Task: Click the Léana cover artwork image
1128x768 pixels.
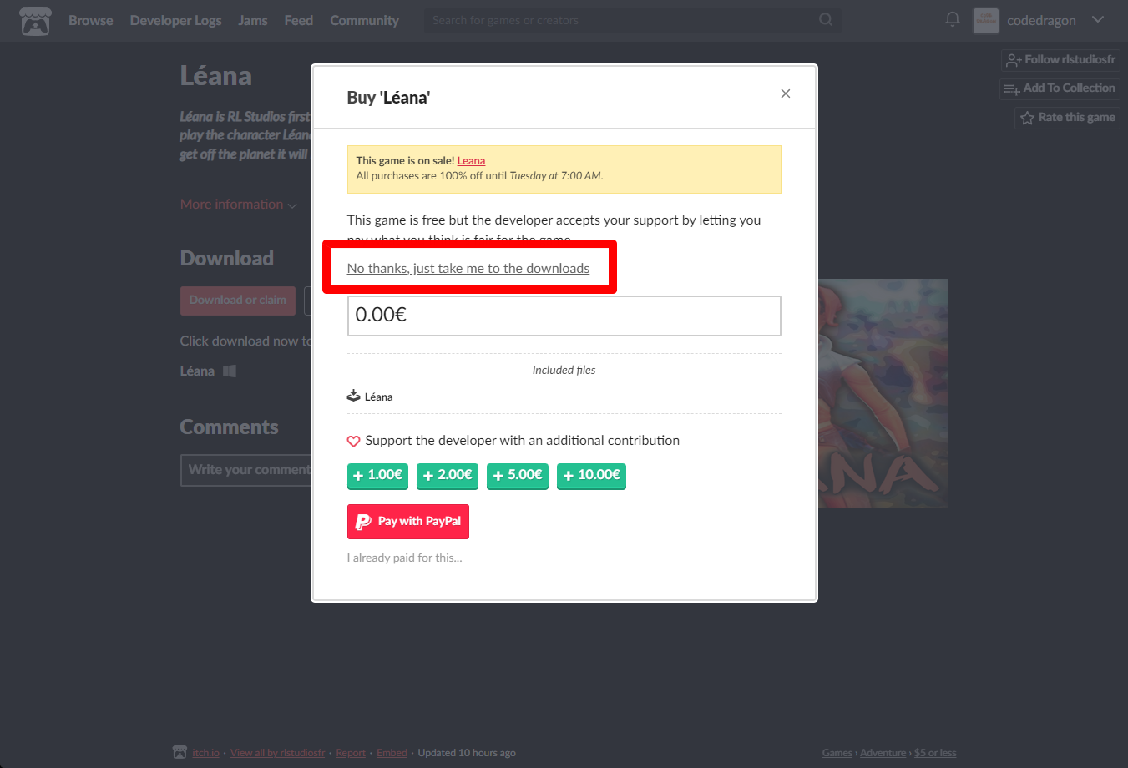Action: 883,393
